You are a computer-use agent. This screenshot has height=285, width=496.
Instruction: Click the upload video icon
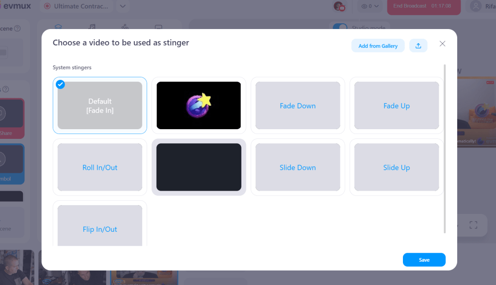(x=418, y=46)
